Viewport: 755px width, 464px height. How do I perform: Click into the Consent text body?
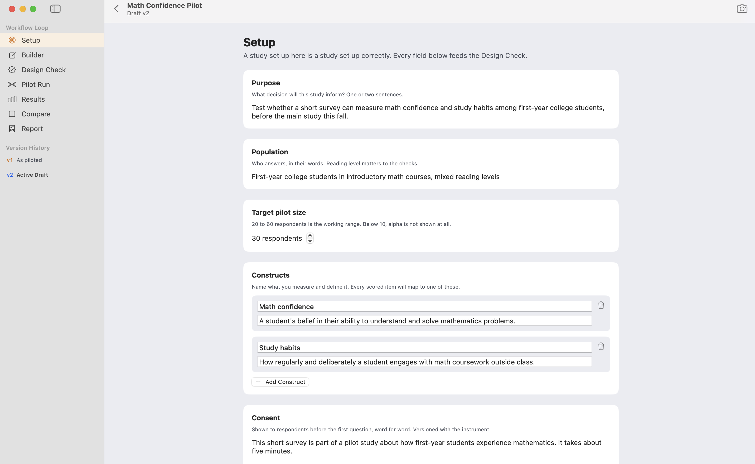coord(427,447)
